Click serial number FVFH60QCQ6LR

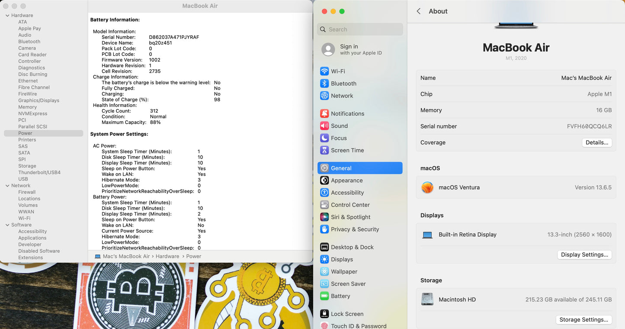pos(590,126)
